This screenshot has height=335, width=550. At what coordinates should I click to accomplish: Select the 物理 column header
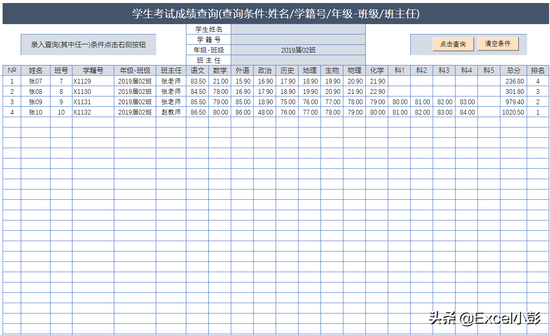click(x=355, y=71)
